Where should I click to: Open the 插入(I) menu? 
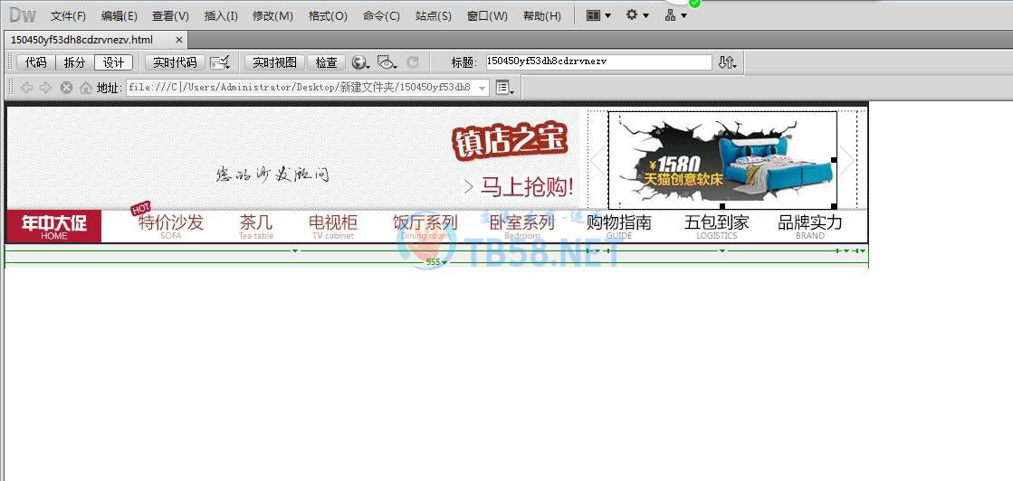pos(221,16)
